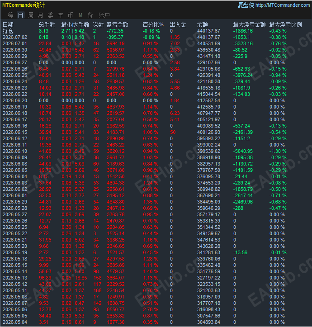Click the 余额 column header
This screenshot has width=312, height=327.
click(x=202, y=24)
